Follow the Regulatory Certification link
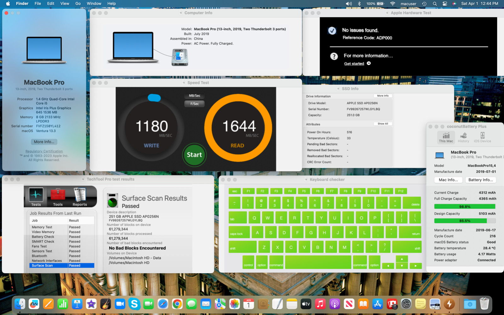The image size is (504, 315). pos(44,152)
